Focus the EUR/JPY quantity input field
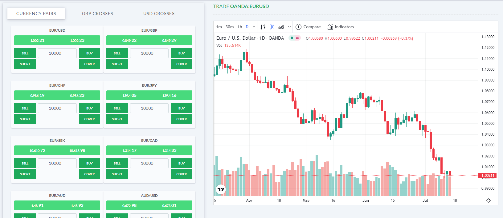The width and height of the screenshot is (503, 218). pyautogui.click(x=149, y=108)
